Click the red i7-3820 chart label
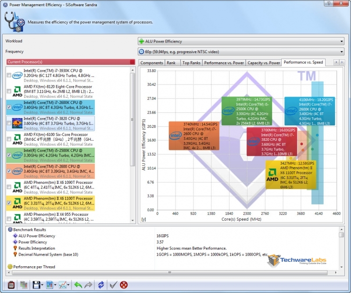The height and width of the screenshot is (293, 351). [272, 142]
